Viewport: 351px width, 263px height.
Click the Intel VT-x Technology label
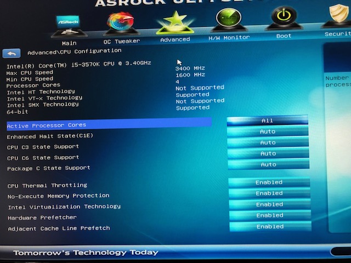point(44,98)
